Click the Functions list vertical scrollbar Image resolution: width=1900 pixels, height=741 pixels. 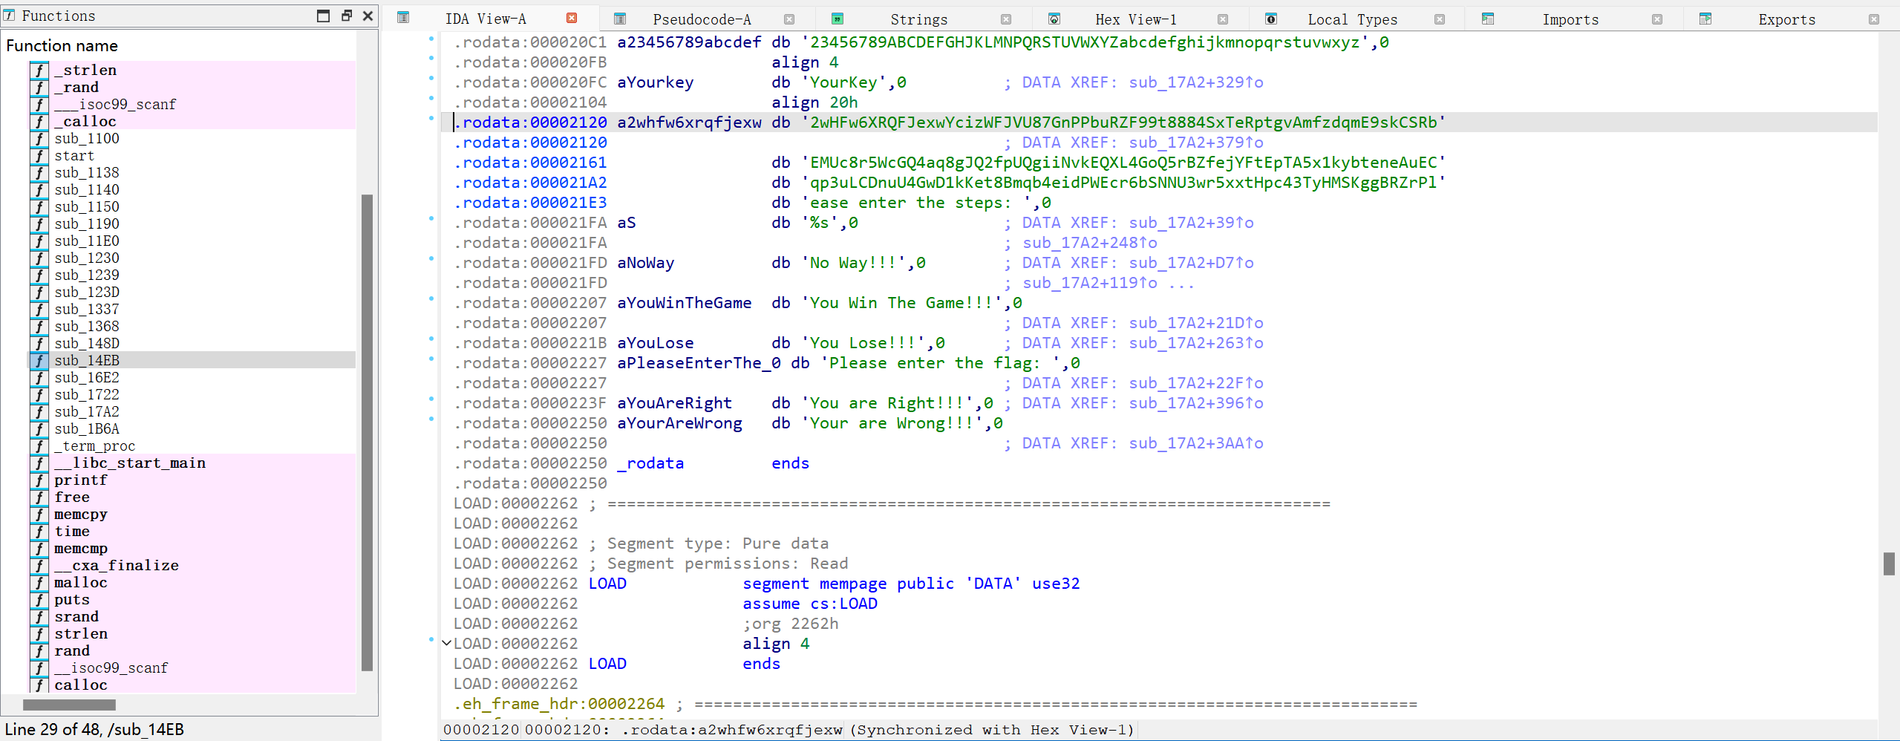367,431
